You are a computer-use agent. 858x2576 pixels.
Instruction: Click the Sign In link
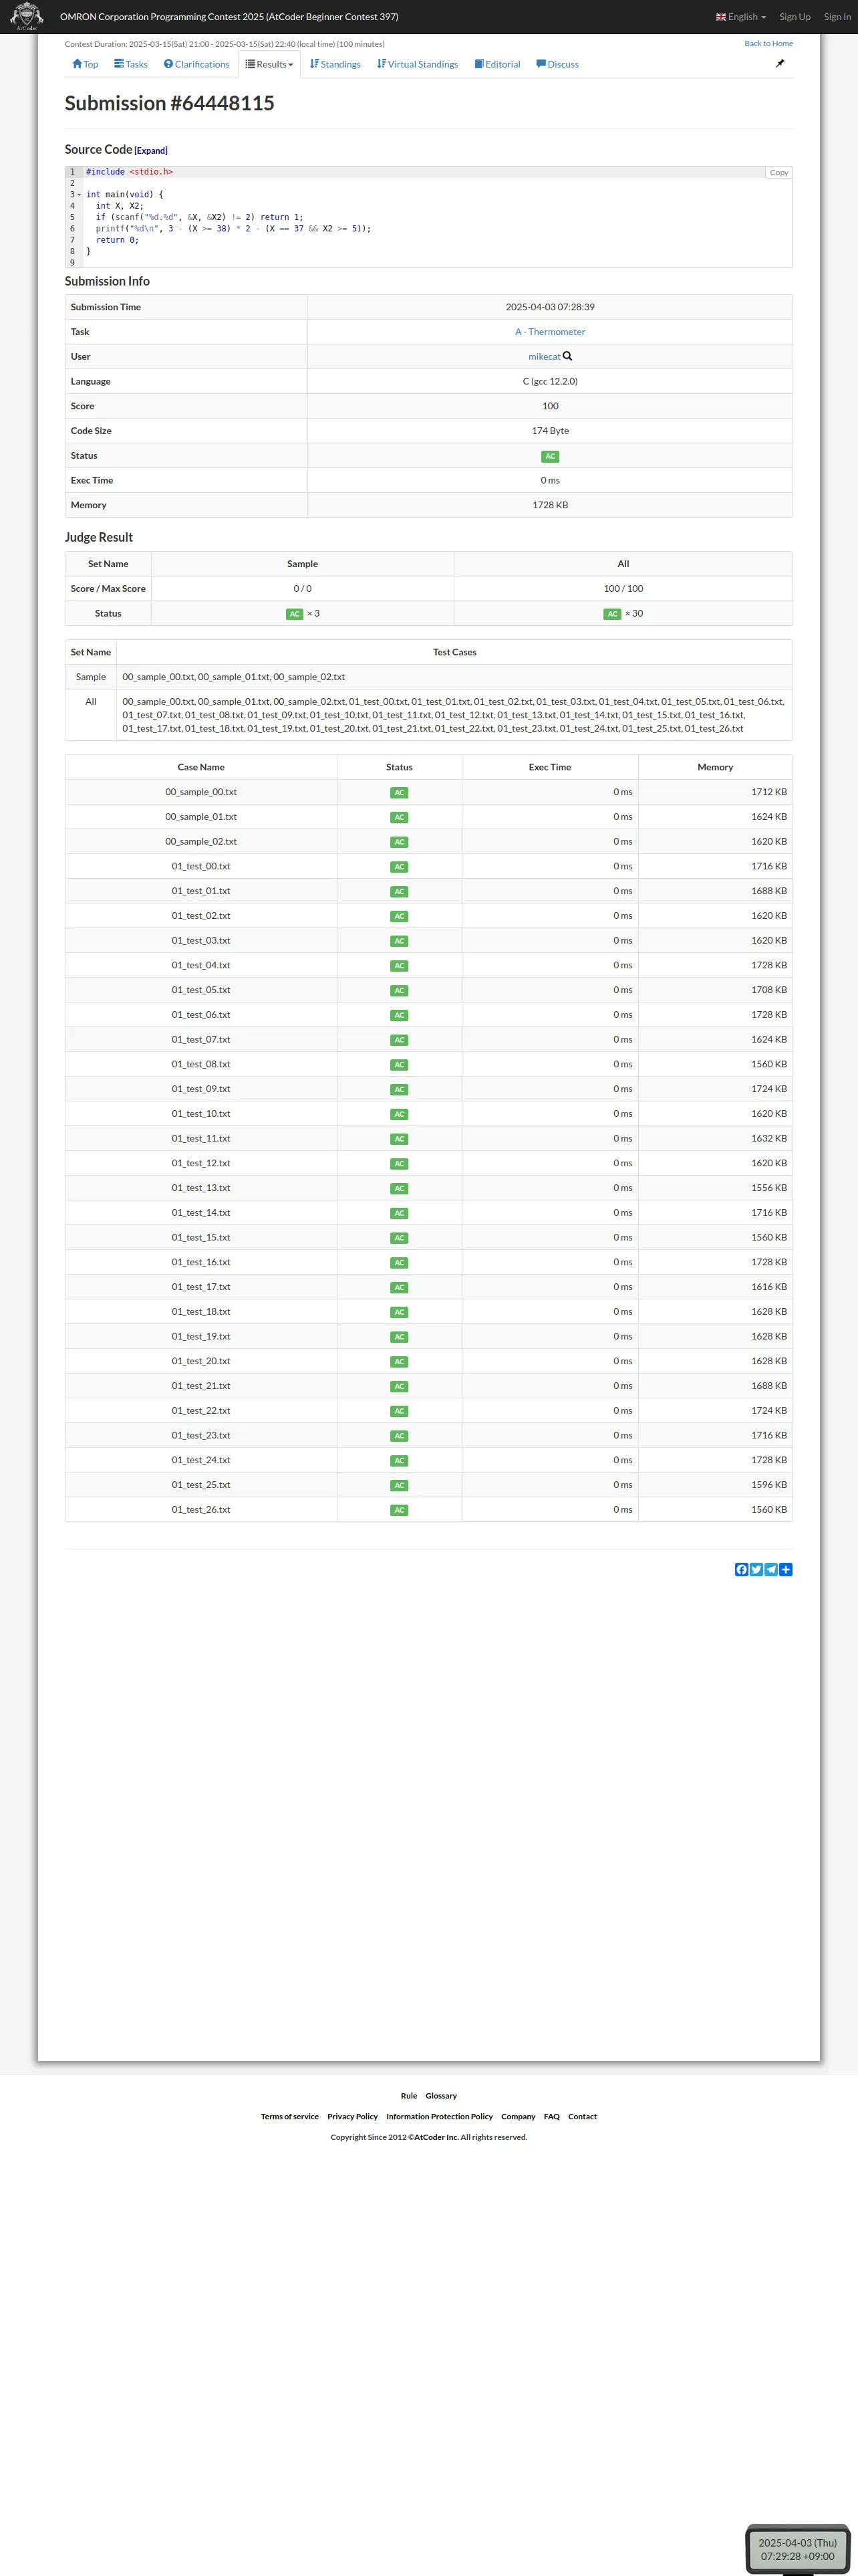click(x=837, y=17)
